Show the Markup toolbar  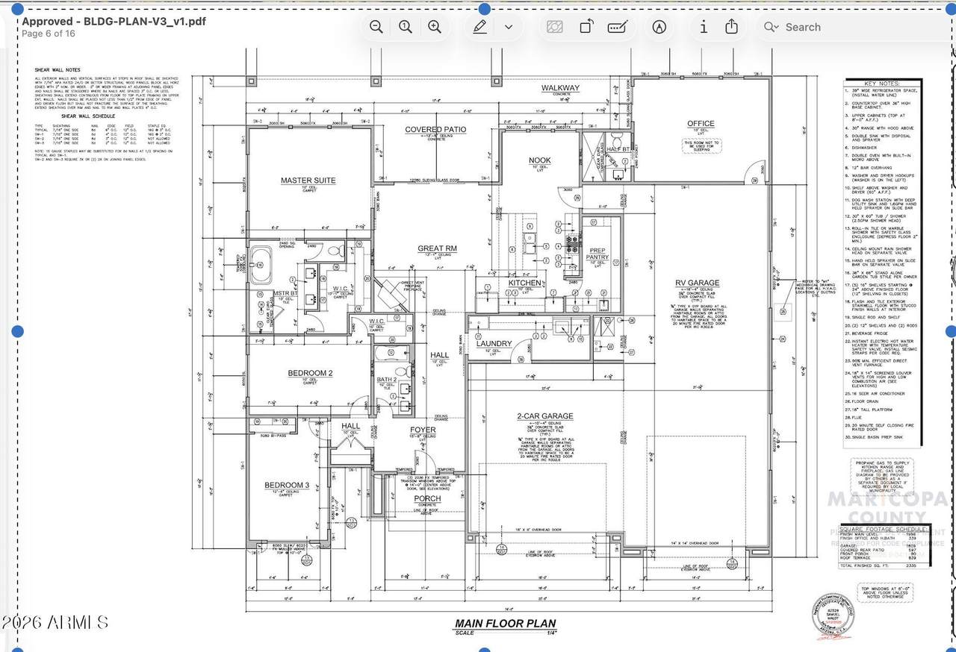659,27
